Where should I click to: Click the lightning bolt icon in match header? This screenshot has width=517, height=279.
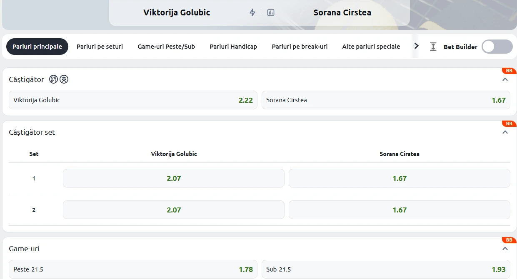[252, 12]
